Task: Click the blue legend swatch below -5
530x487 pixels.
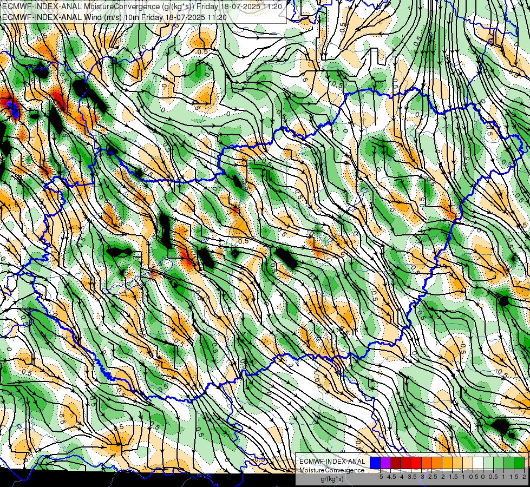Action: coord(375,463)
